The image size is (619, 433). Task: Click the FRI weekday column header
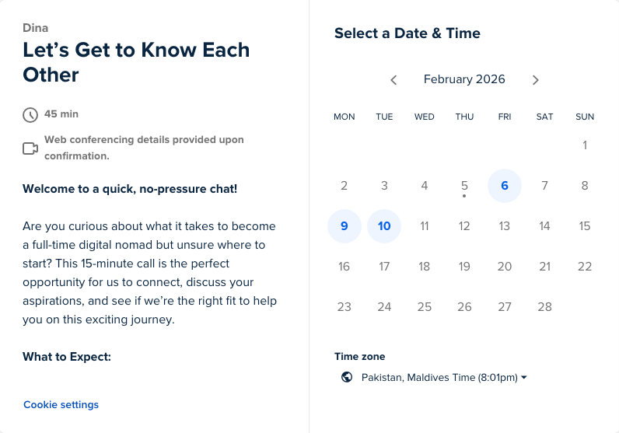pos(505,117)
